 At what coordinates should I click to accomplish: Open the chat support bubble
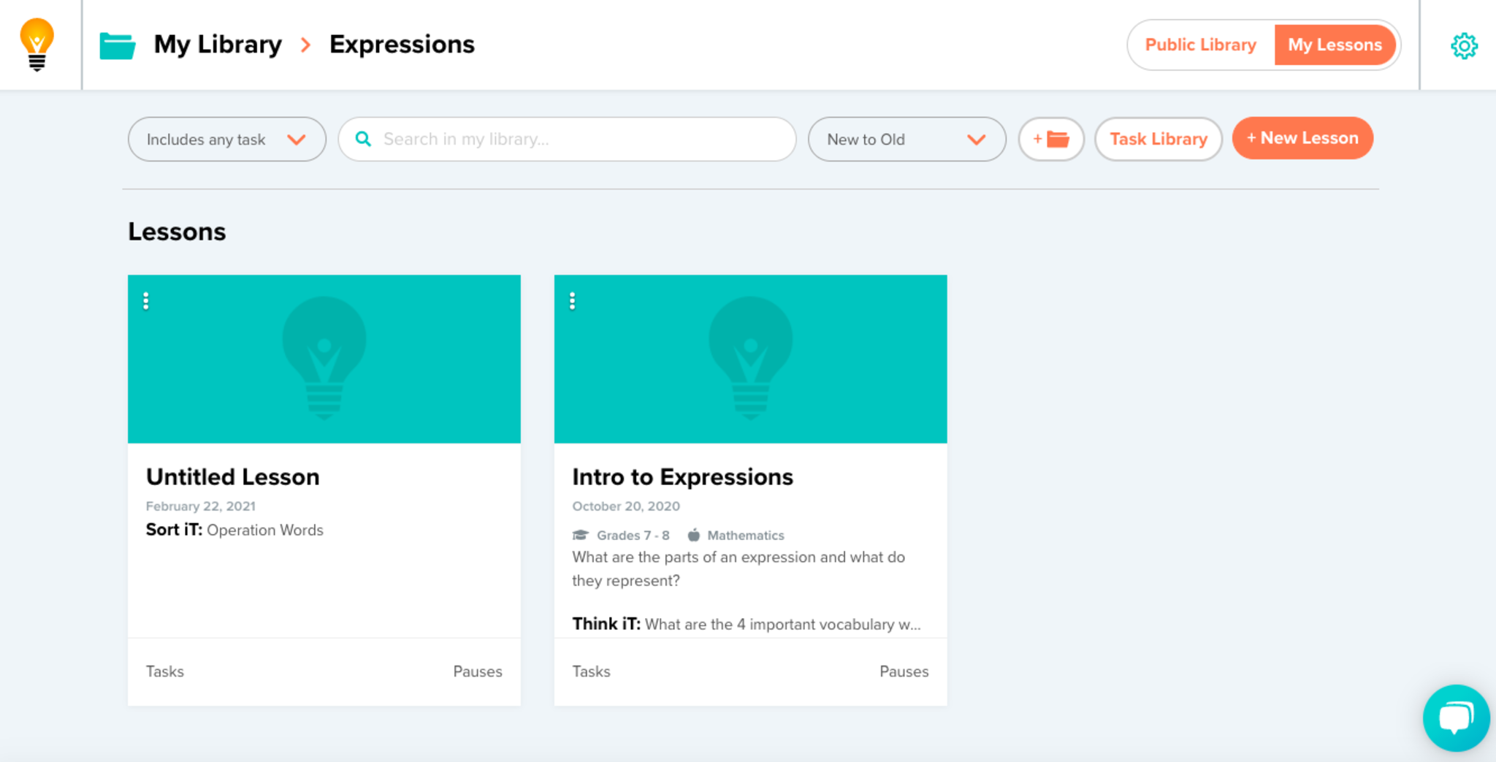pos(1455,717)
